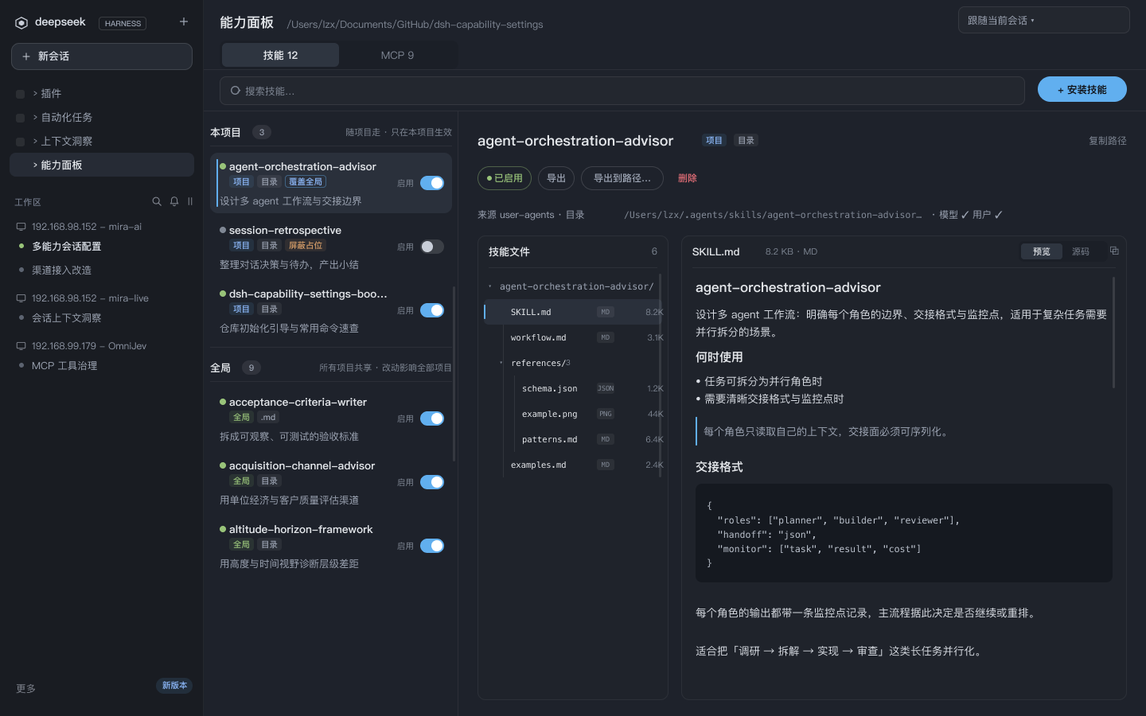
Task: Select acquisition-channel-advisor skill name
Action: coord(302,465)
